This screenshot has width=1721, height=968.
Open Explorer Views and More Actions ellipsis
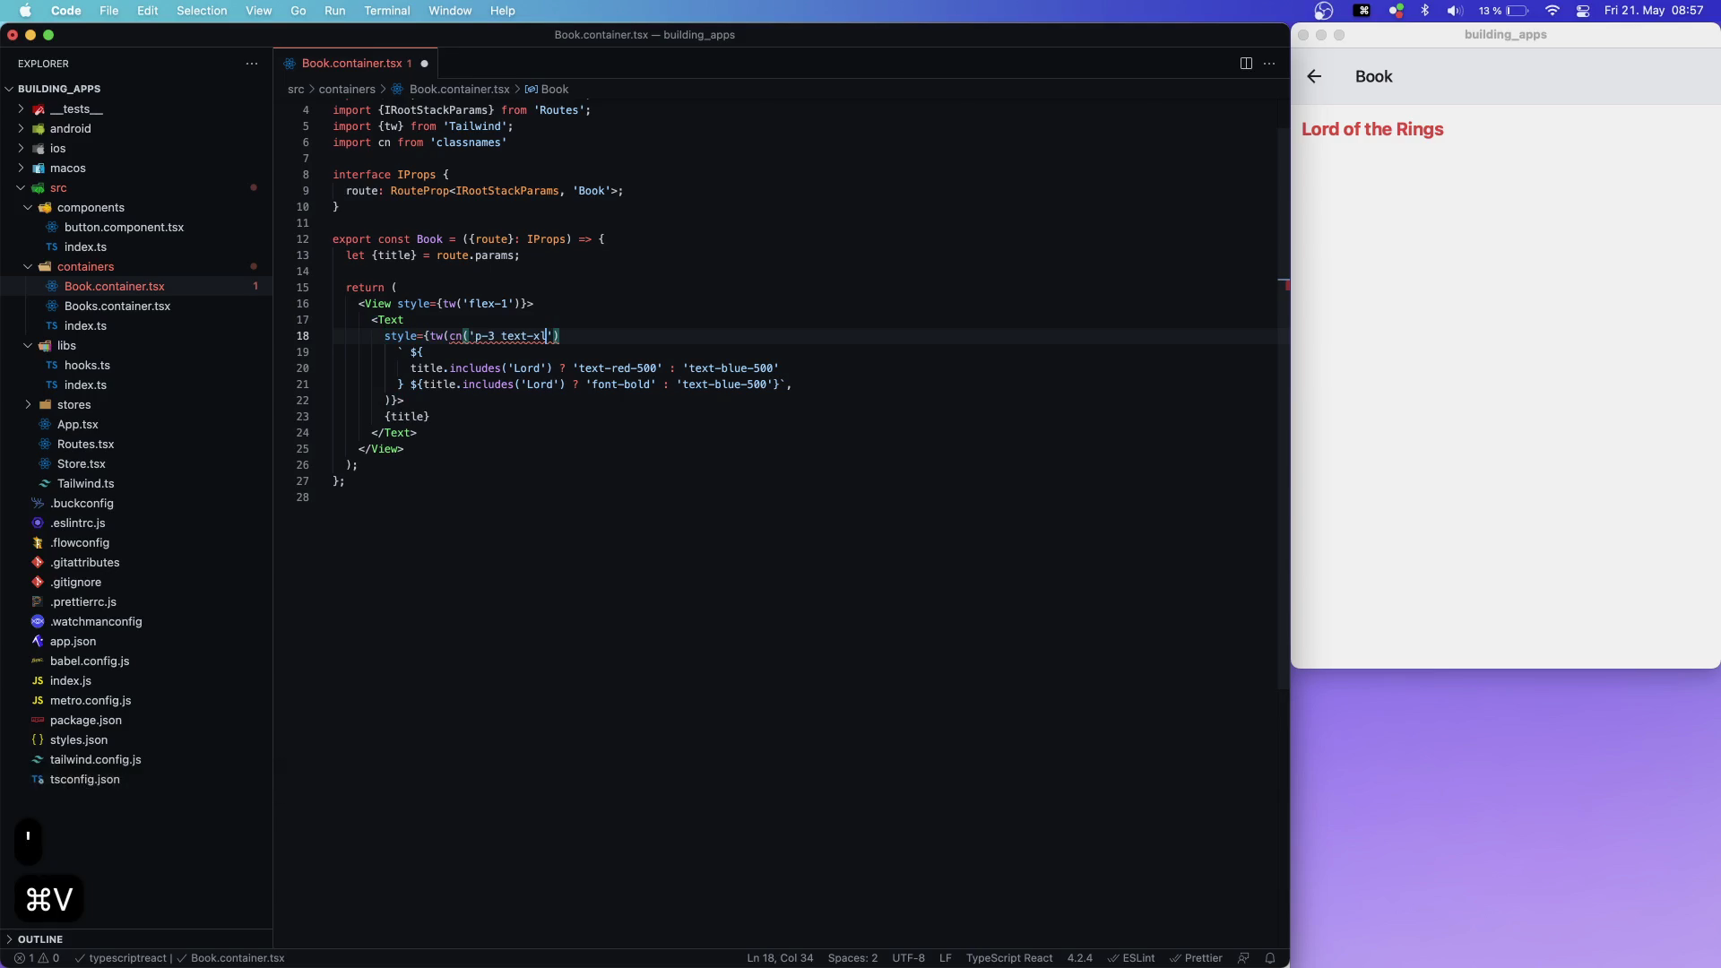252,64
